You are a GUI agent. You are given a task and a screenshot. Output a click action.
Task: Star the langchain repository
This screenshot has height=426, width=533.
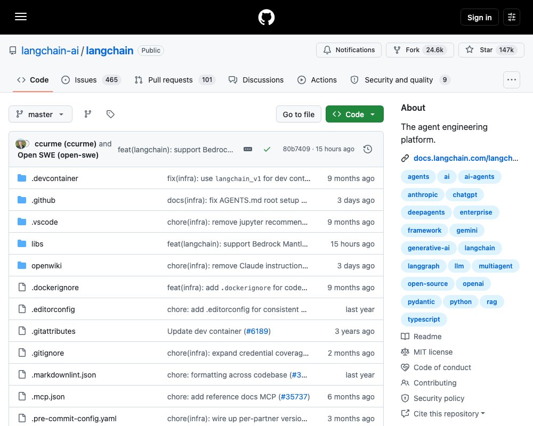(491, 50)
